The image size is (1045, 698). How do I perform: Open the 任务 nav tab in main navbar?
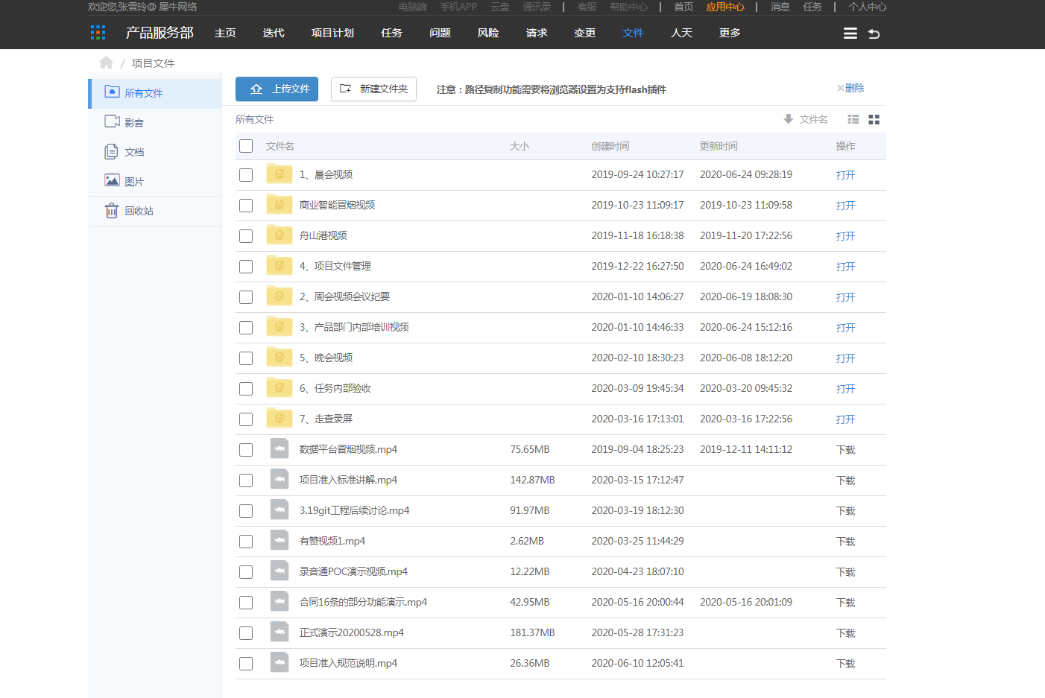coord(391,33)
